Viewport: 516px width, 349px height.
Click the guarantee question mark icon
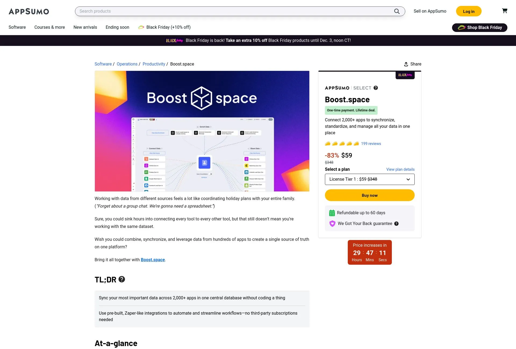click(x=396, y=224)
